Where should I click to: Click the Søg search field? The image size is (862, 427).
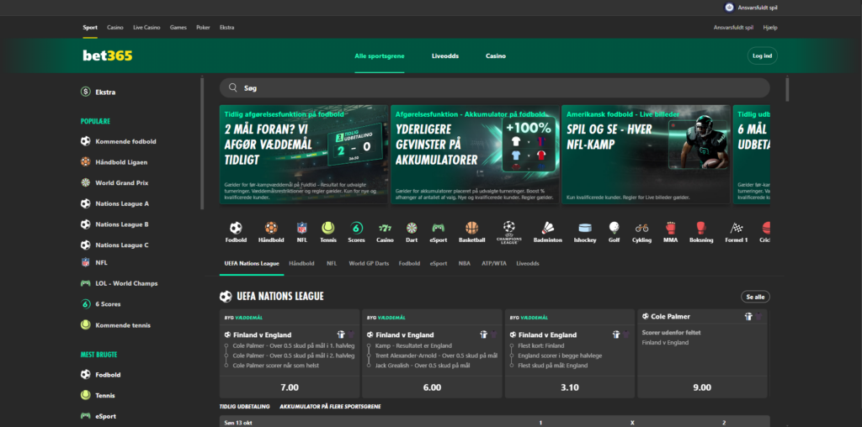click(x=495, y=87)
